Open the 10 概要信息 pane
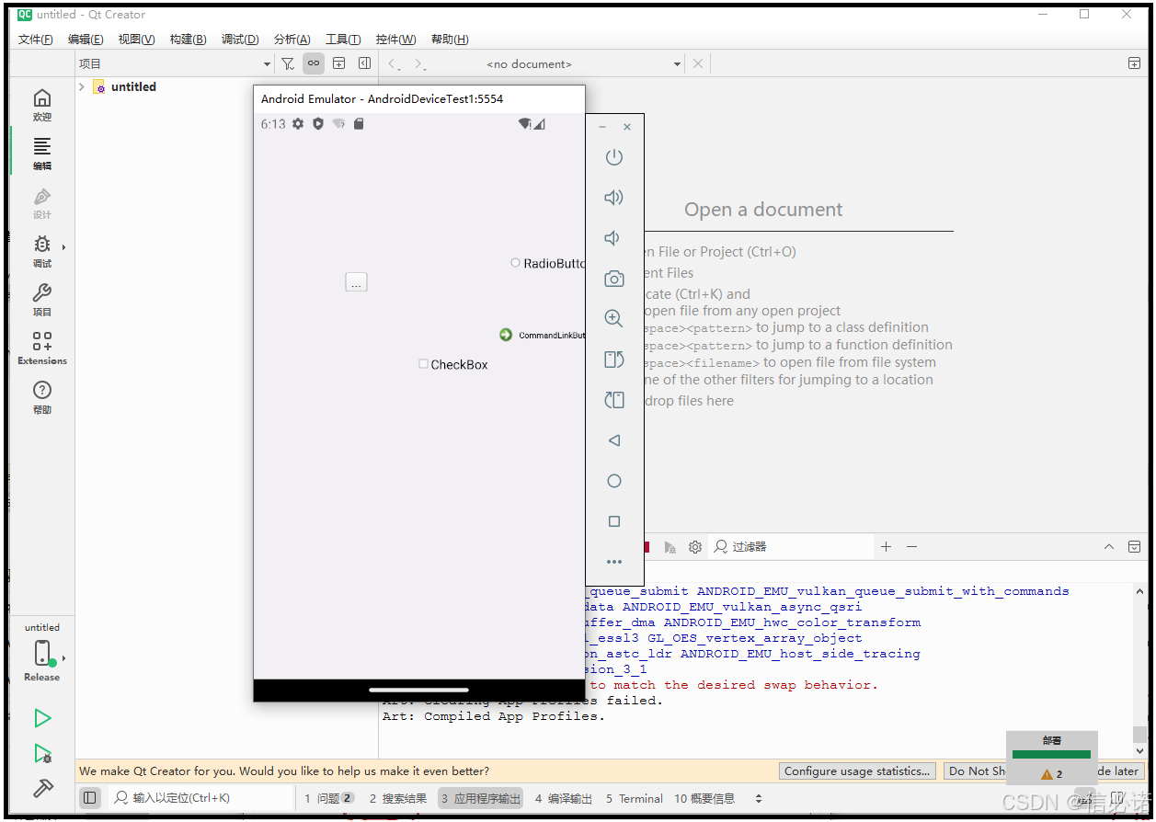This screenshot has height=822, width=1156. coord(704,798)
